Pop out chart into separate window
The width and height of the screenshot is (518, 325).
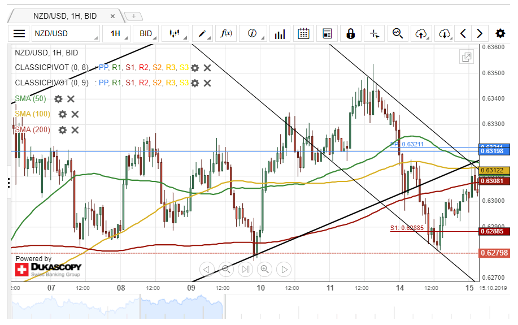pyautogui.click(x=467, y=57)
